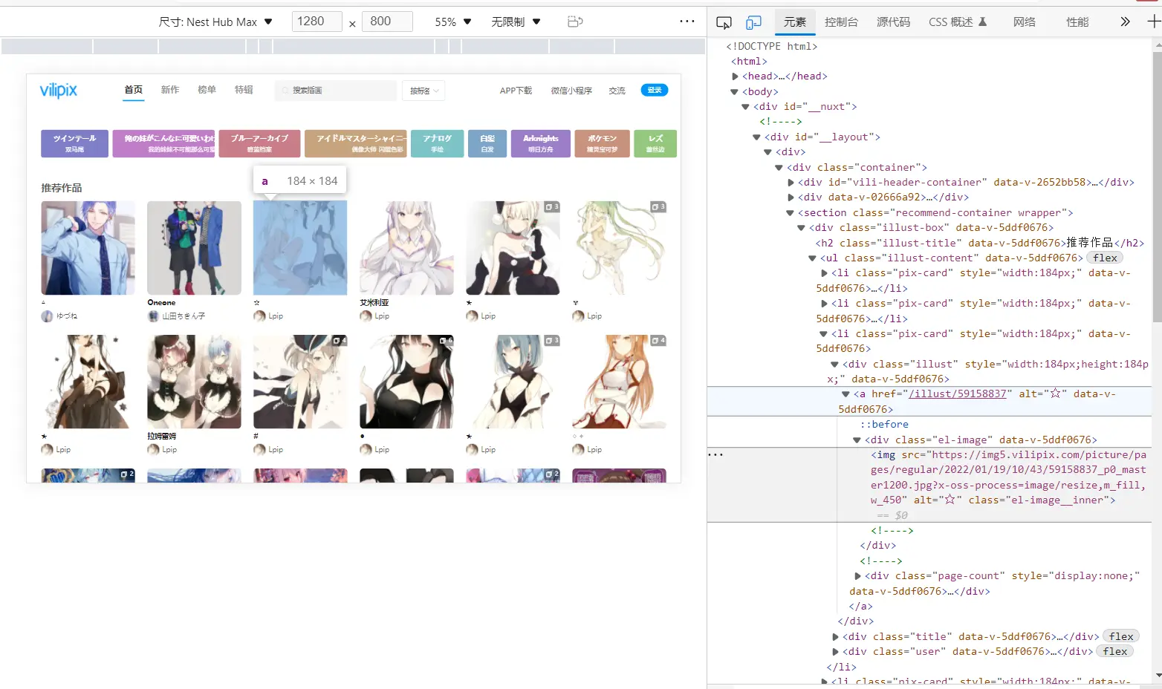The image size is (1162, 689).
Task: Collapse the el-image div node
Action: point(857,440)
